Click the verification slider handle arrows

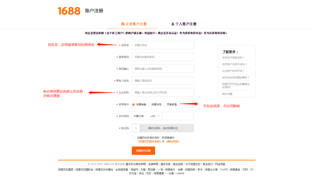136,128
